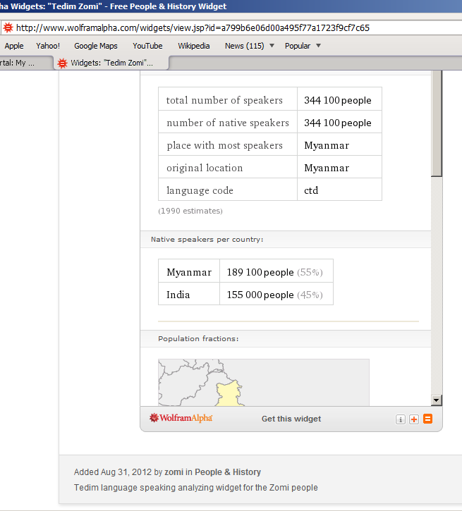Click 'number of native speakers' cell

pos(228,123)
